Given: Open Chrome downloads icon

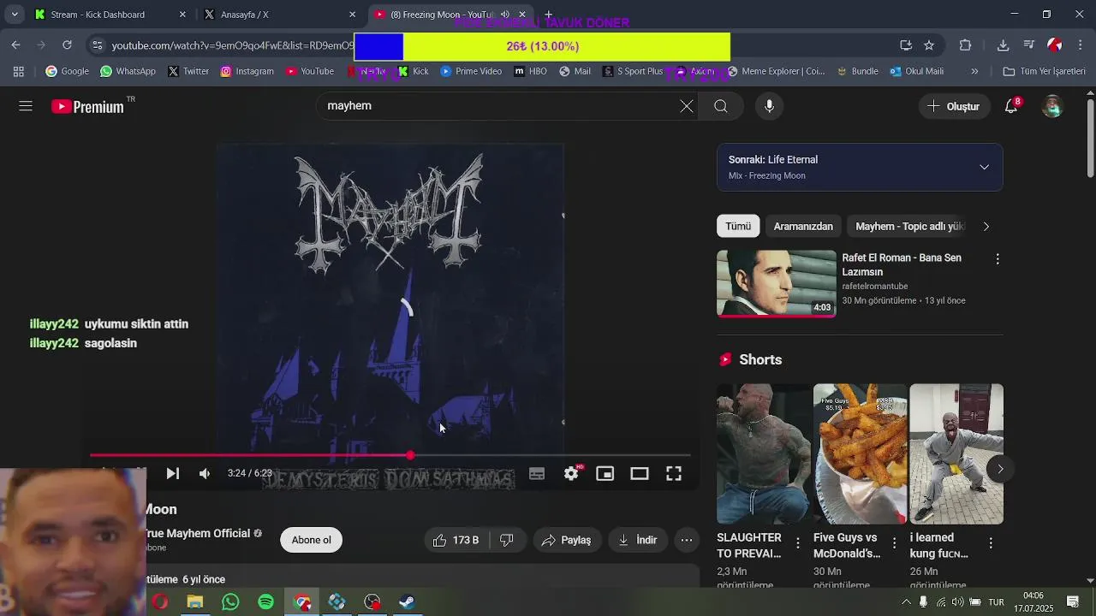Looking at the screenshot, I should click(x=1003, y=45).
